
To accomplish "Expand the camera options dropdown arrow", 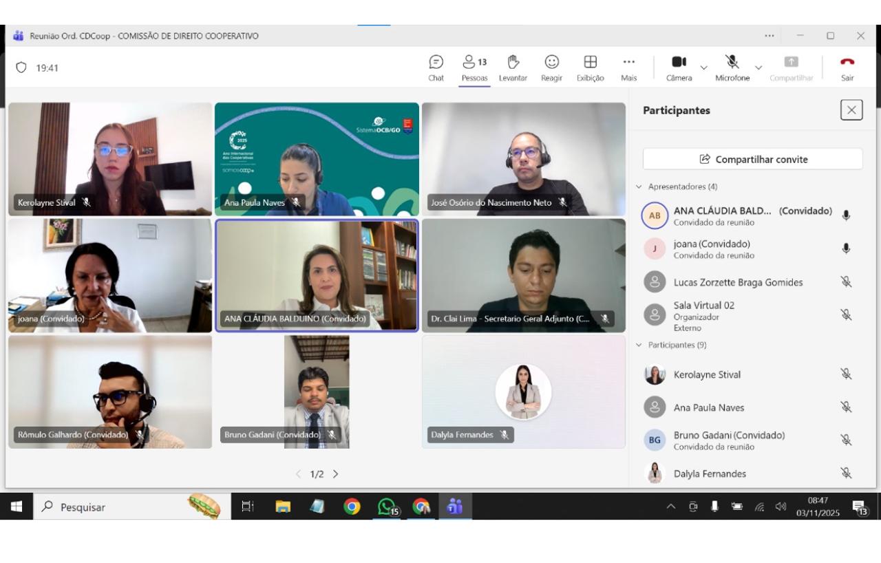I will point(703,67).
